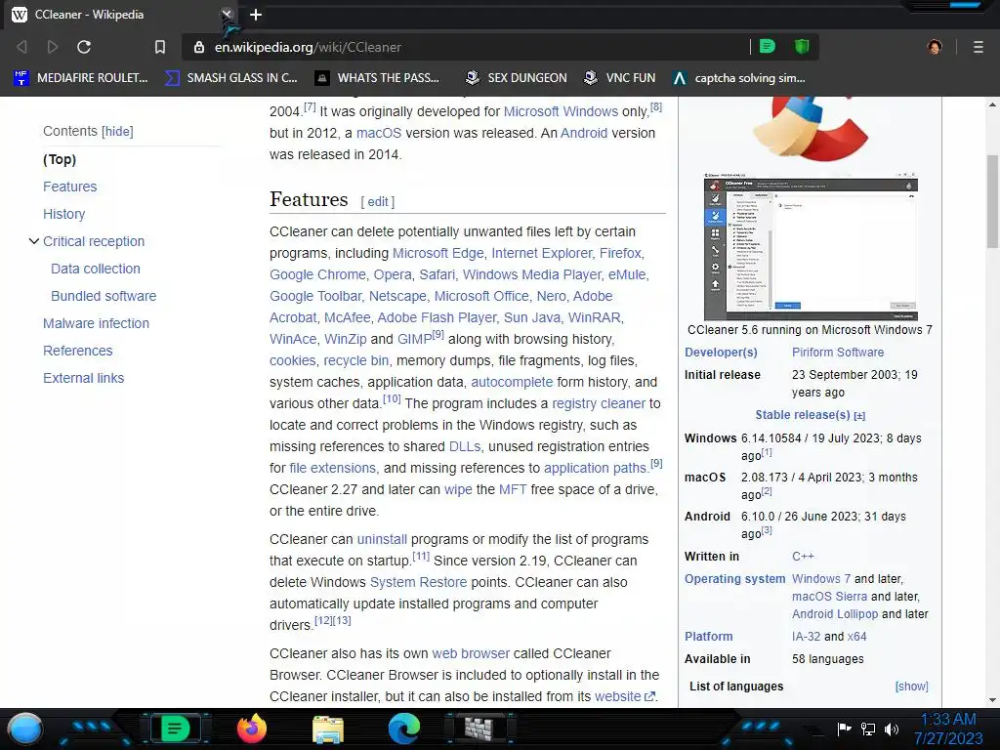Open the browser hamburger menu
1000x750 pixels.
pos(979,47)
